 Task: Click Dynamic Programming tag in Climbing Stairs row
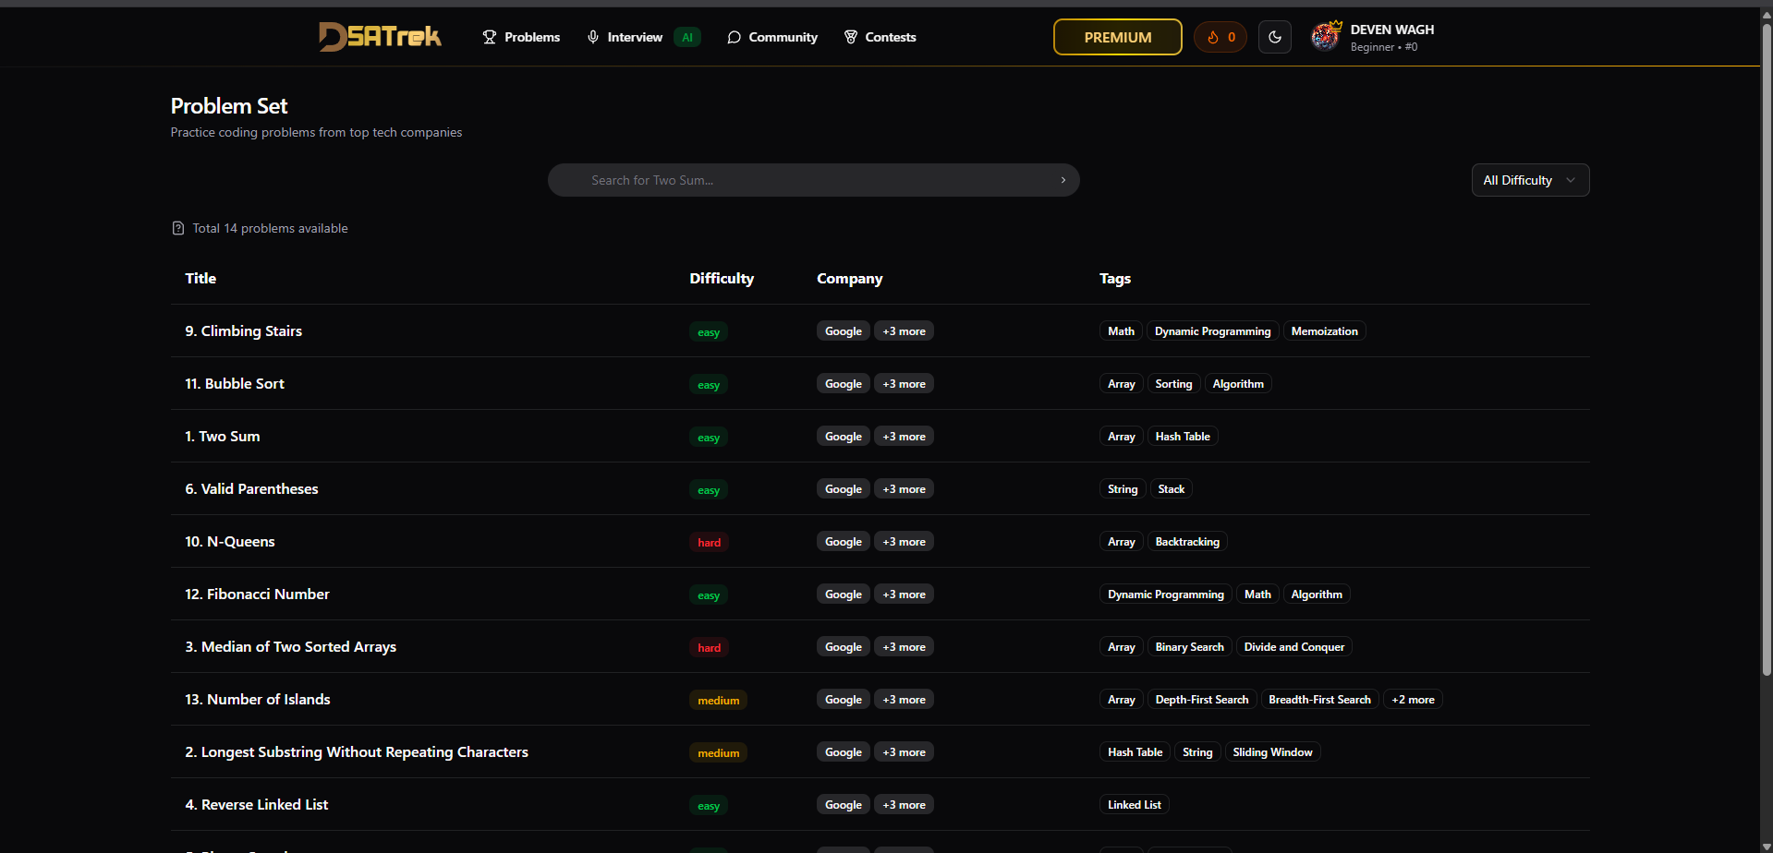pyautogui.click(x=1212, y=330)
